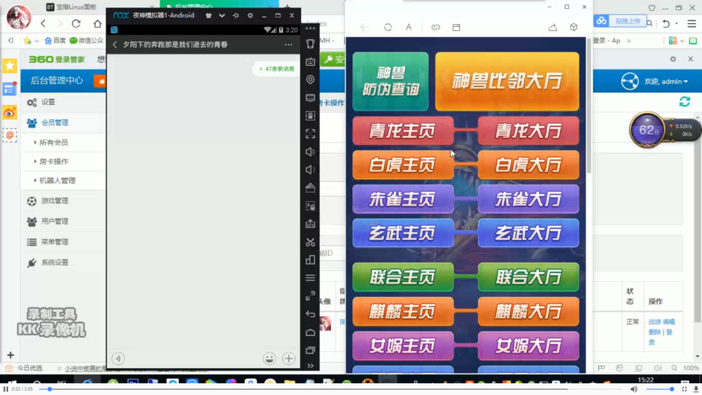
Task: Open chat more options (three dots)
Action: (289, 45)
